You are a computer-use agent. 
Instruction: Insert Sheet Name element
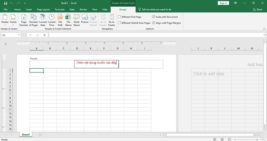77,20
